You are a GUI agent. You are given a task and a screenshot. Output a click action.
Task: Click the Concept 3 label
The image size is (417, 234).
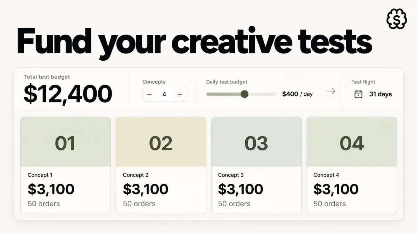pyautogui.click(x=231, y=175)
